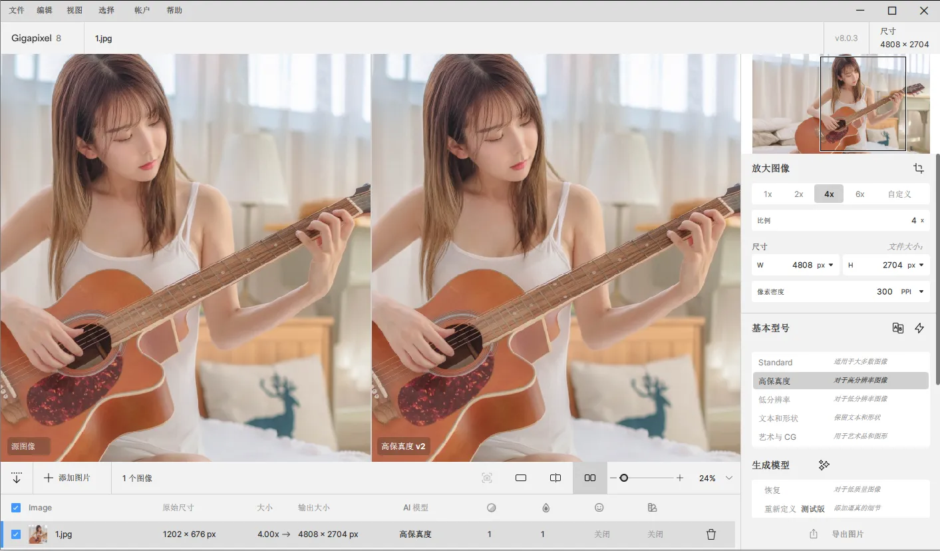940x551 pixels.
Task: Select side-by-side comparison view
Action: 589,478
